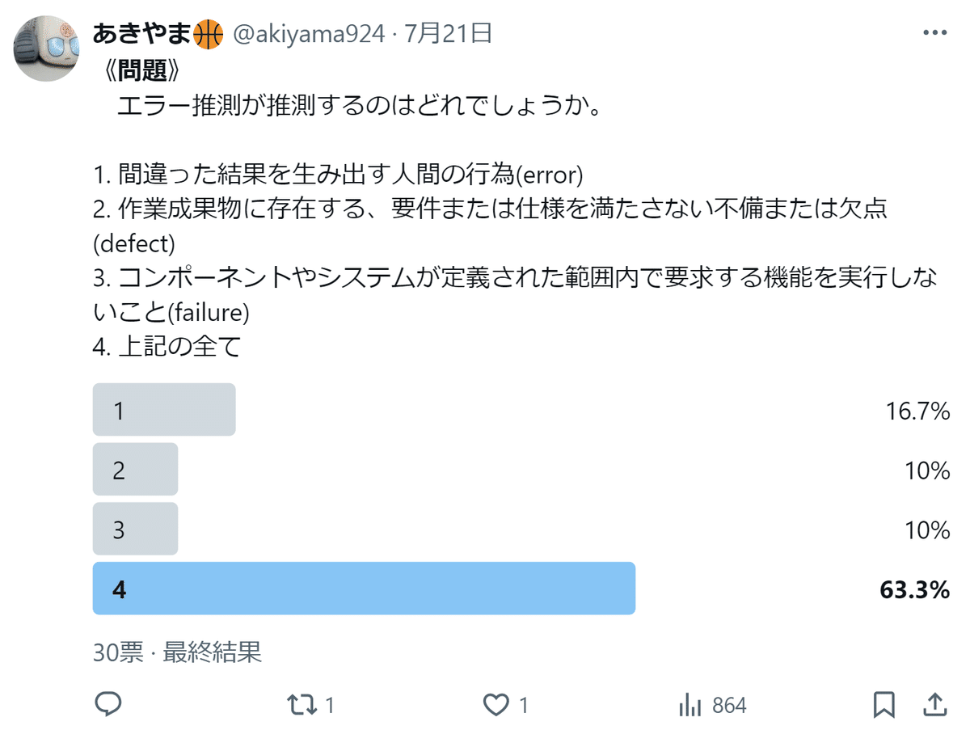Viewport: 970px width, 730px height.
Task: Select poll option 1 bar
Action: click(164, 411)
